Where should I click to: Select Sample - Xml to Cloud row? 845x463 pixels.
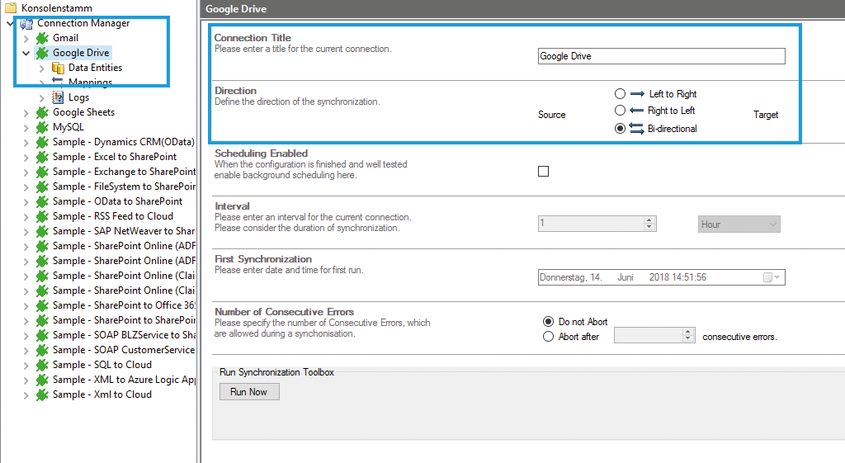coord(101,394)
